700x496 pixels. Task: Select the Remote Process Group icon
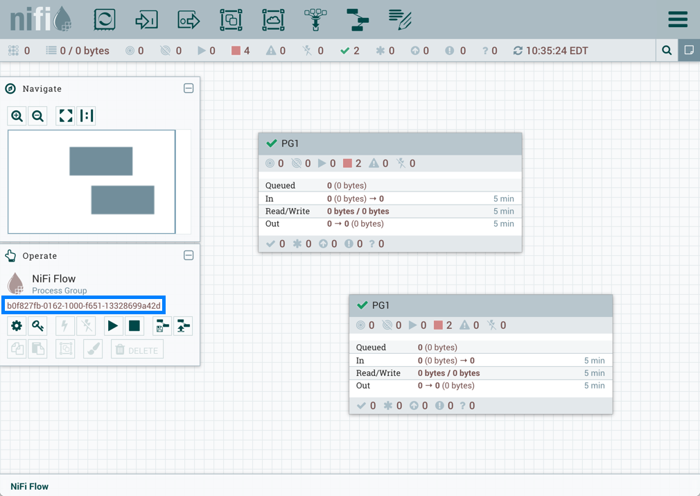(x=273, y=19)
